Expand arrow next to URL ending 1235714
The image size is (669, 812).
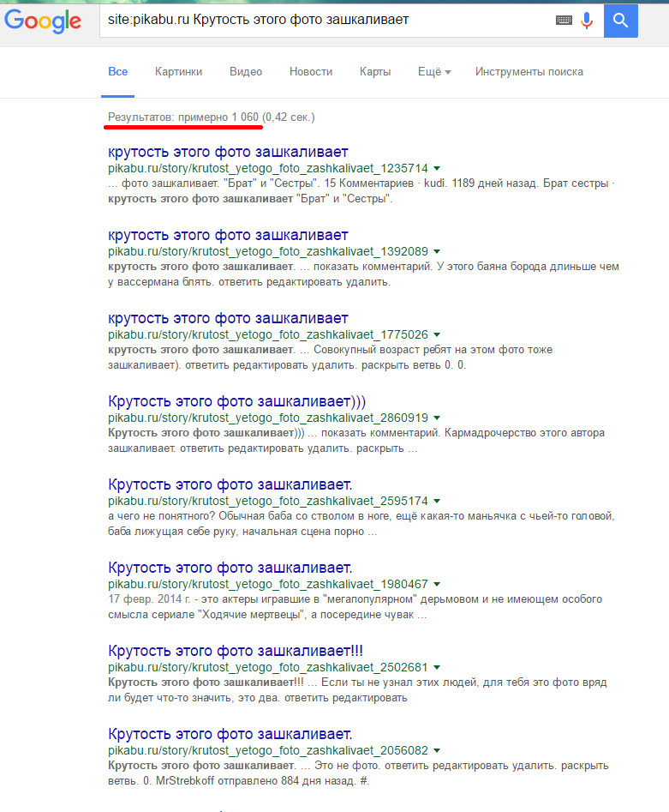click(x=437, y=168)
